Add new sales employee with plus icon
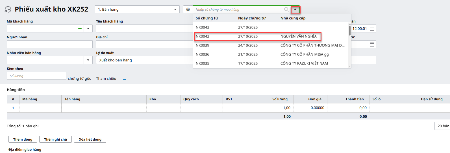This screenshot has width=450, height=153. click(x=80, y=60)
